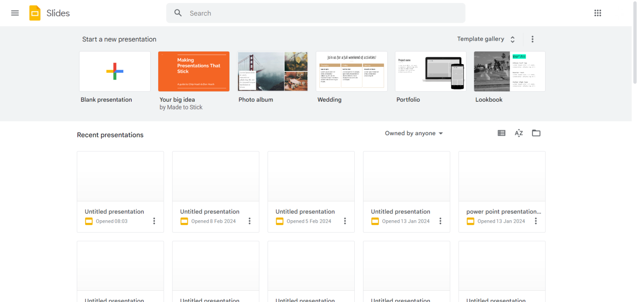638x302 pixels.
Task: Open thumbnail of presentation opened 5 Feb 2024
Action: 311,176
